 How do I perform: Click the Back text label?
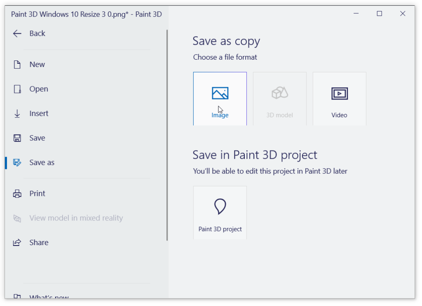[x=37, y=34]
